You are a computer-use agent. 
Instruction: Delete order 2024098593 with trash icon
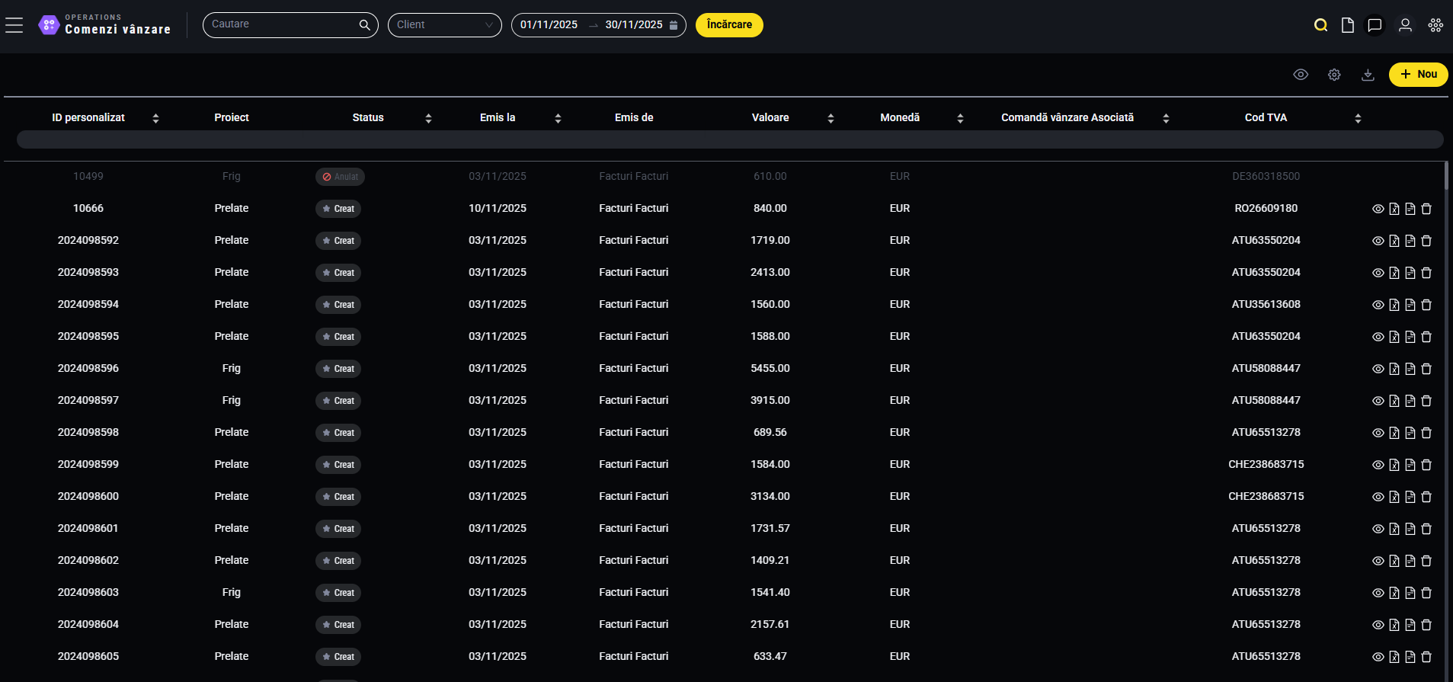(x=1426, y=273)
